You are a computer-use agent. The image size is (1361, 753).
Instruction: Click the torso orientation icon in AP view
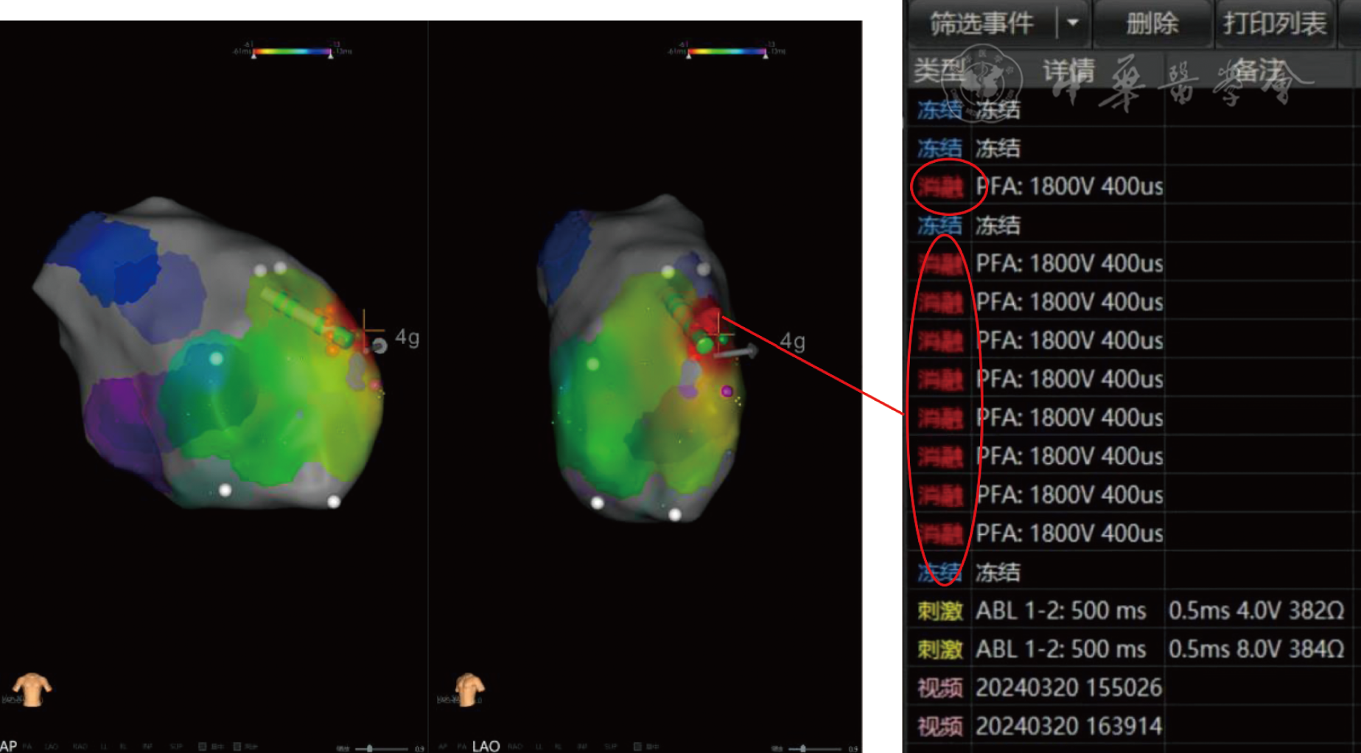(x=31, y=689)
